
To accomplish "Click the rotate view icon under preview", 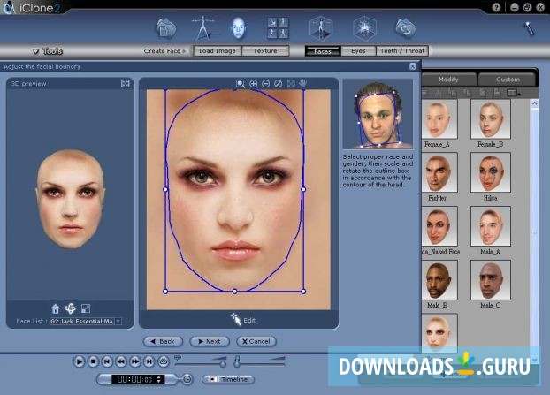I will point(71,308).
